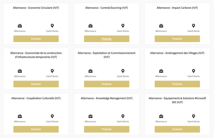The width and height of the screenshot is (214, 138).
Task: Click location pin in Knowledge Management card
Action: [123, 116]
